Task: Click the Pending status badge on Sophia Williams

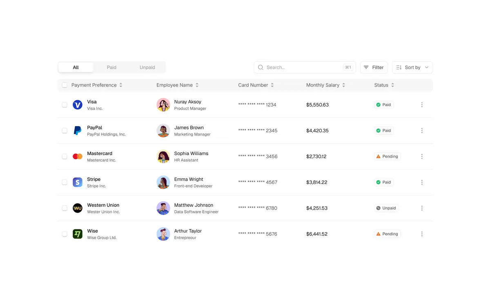Action: pos(387,156)
